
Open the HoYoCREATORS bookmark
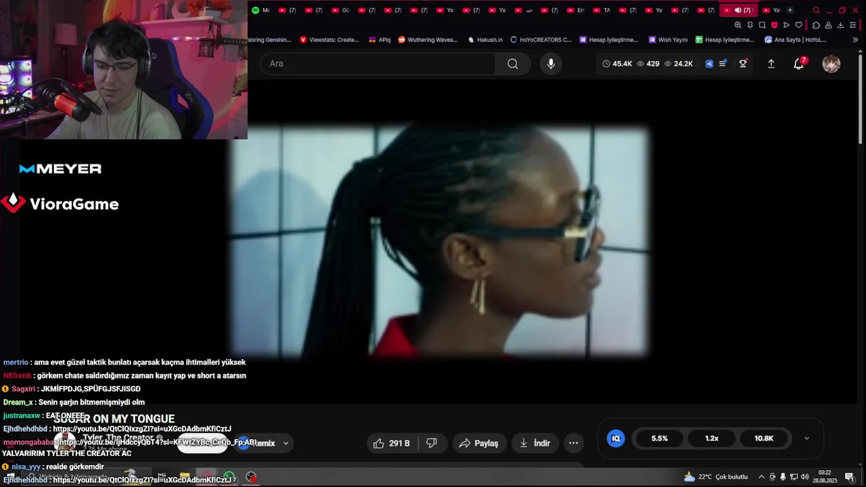point(541,40)
